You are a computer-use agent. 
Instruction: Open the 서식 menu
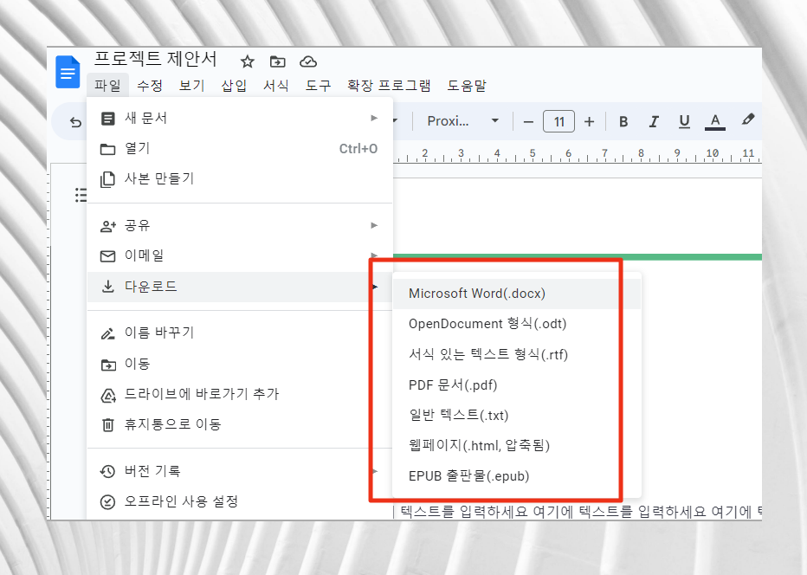point(276,86)
